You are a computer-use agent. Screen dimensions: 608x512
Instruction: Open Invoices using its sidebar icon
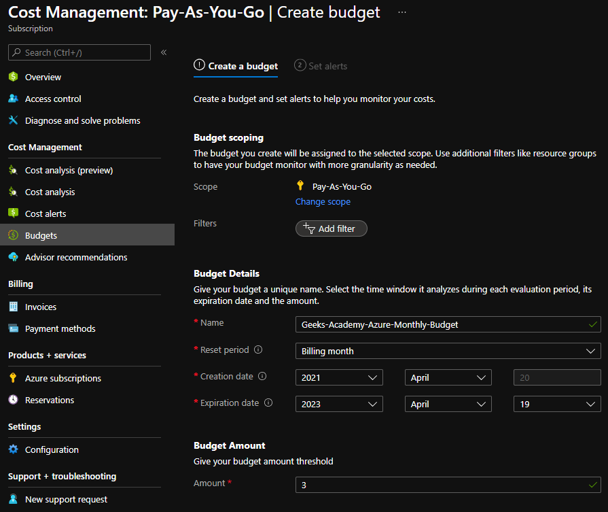click(x=14, y=307)
